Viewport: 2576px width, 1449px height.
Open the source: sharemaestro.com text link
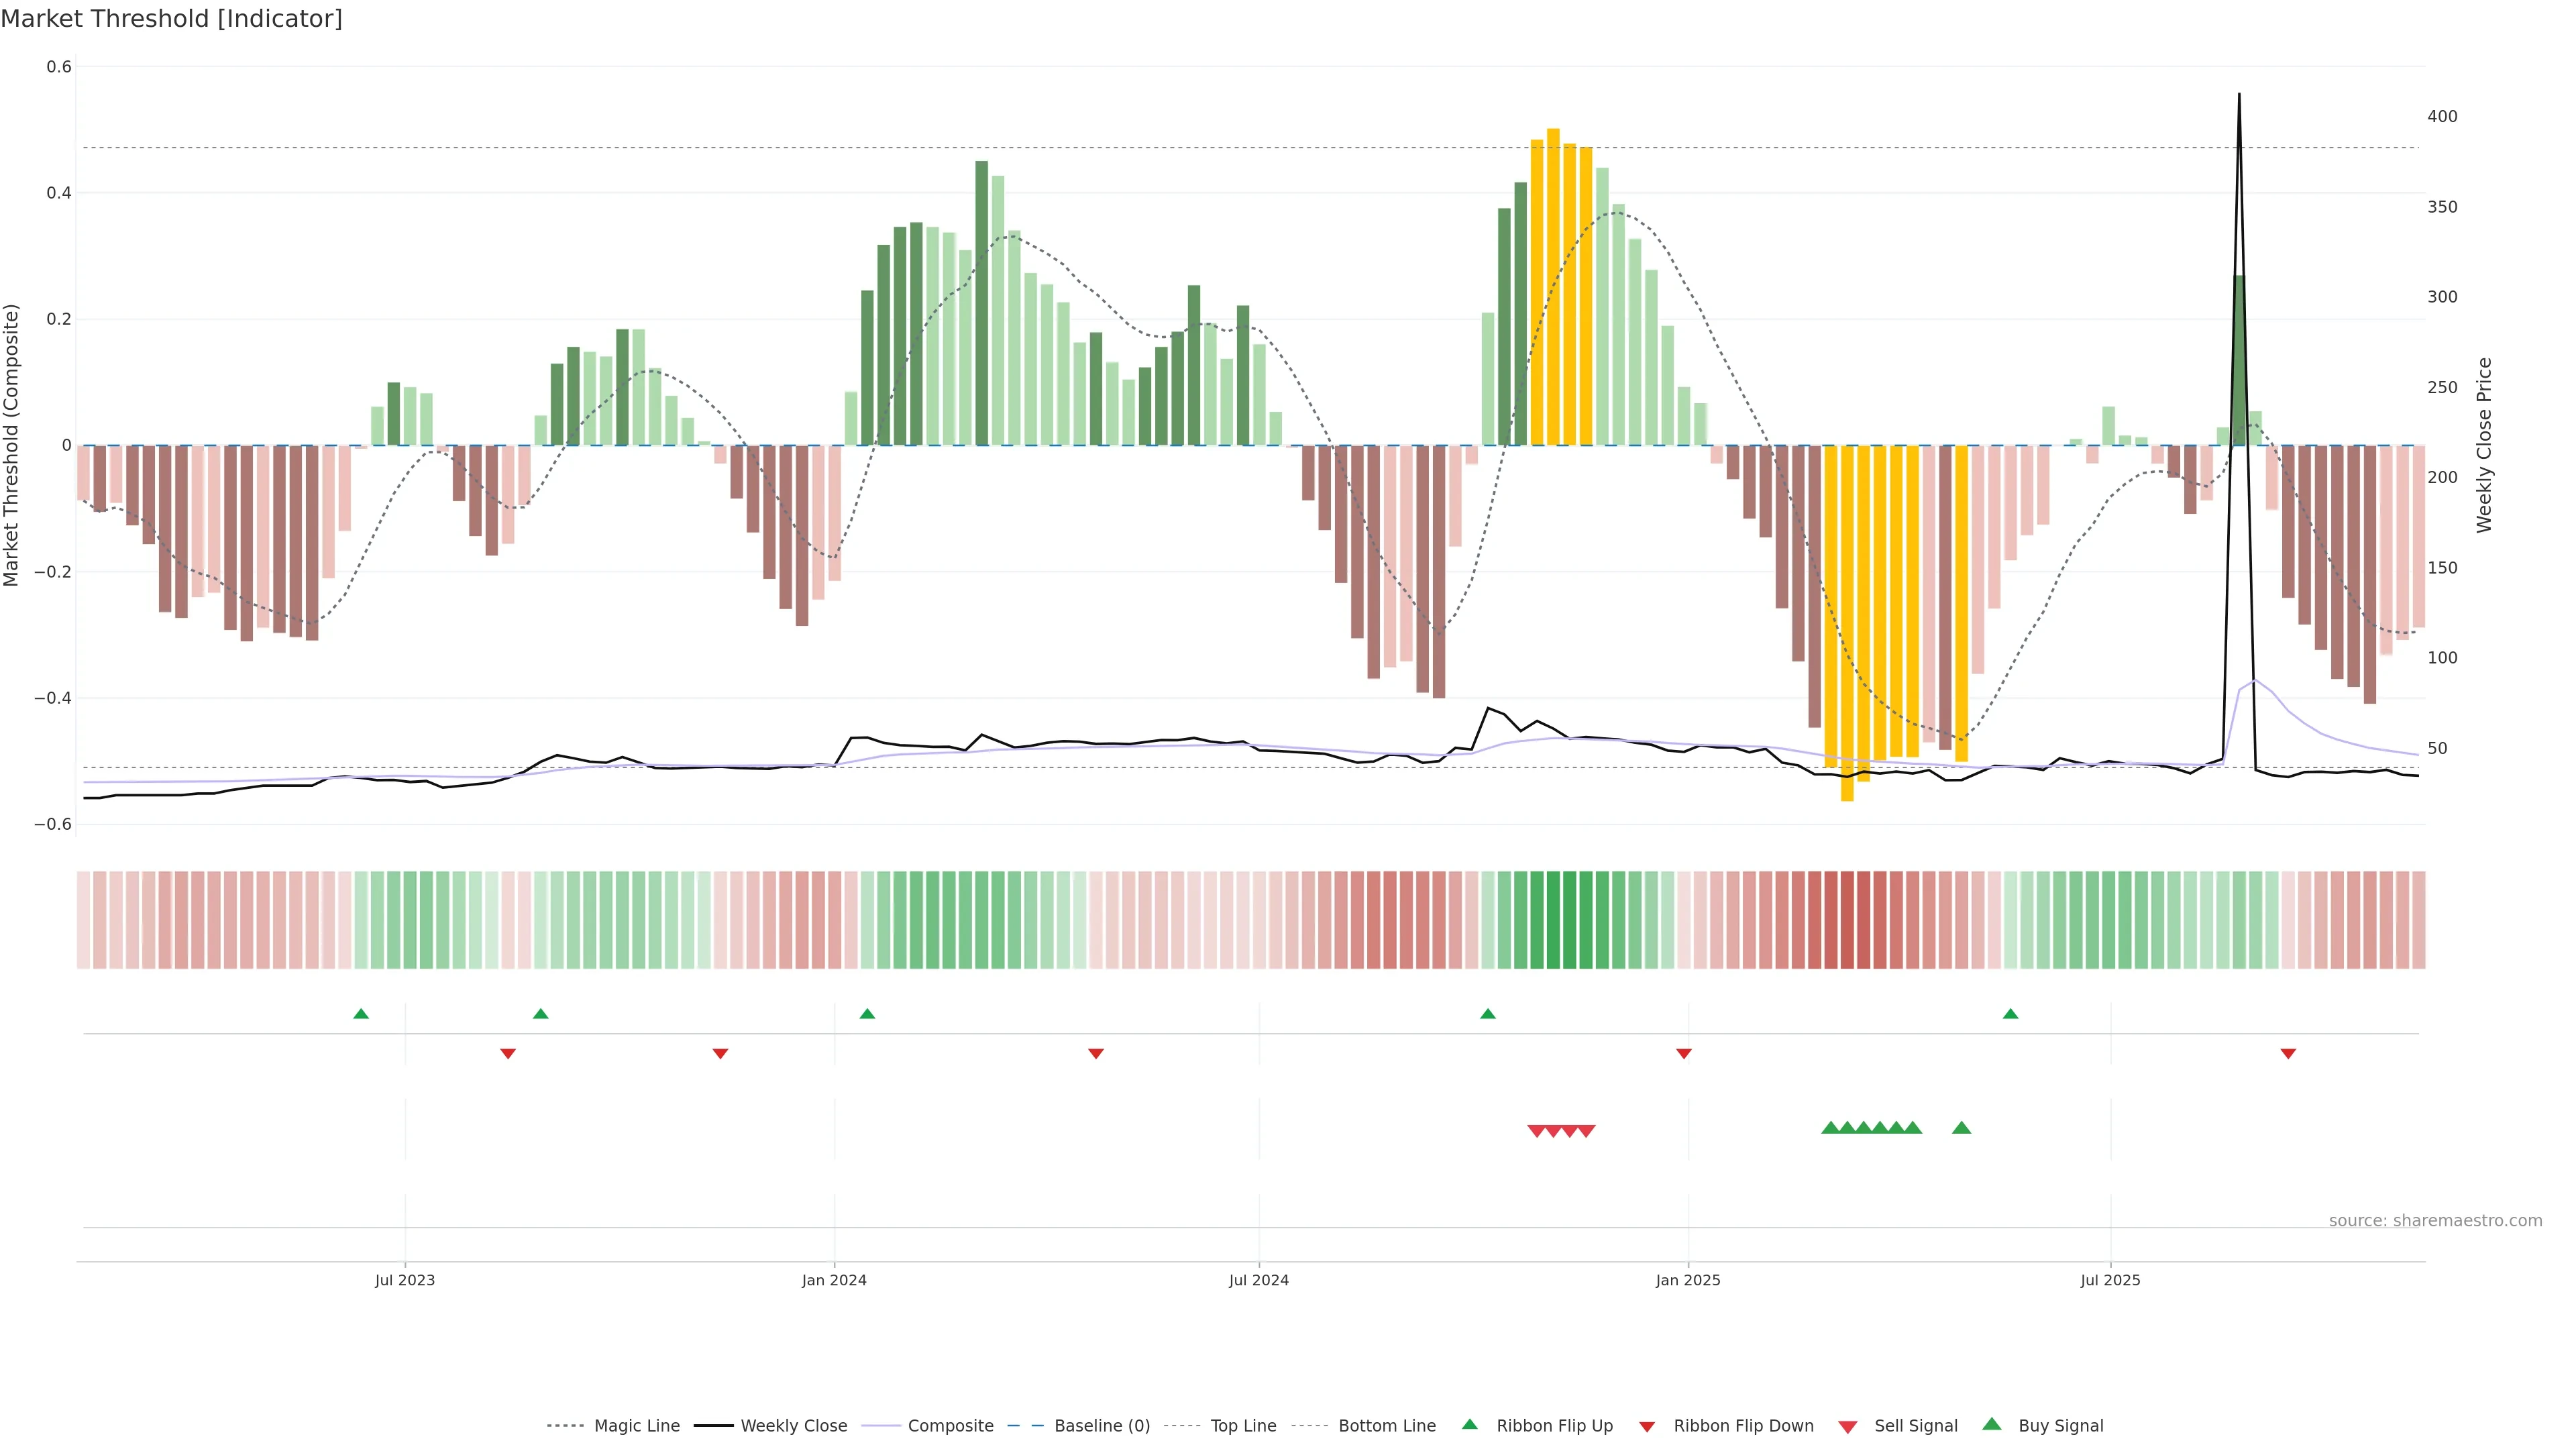click(2435, 1220)
